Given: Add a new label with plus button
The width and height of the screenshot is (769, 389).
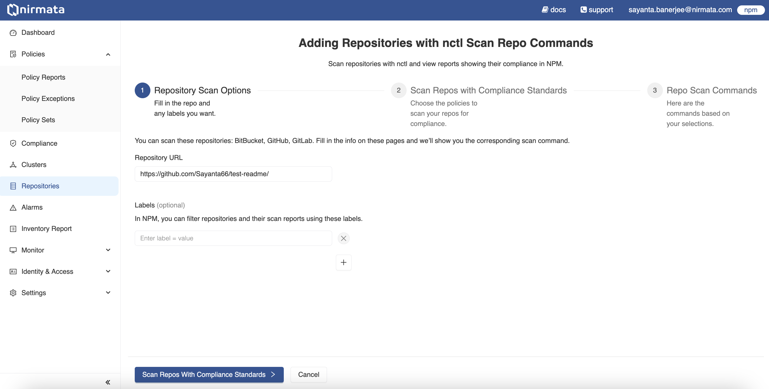Looking at the screenshot, I should (x=344, y=262).
